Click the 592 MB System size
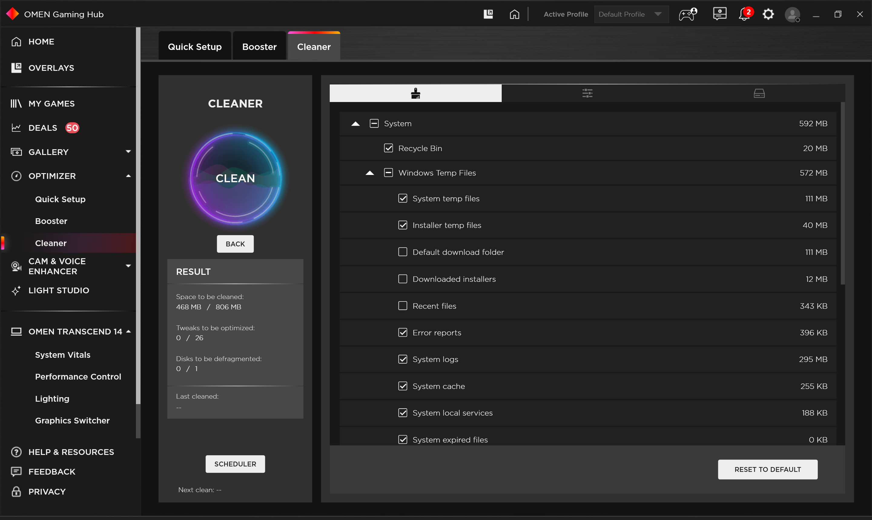This screenshot has height=520, width=872. (x=813, y=124)
